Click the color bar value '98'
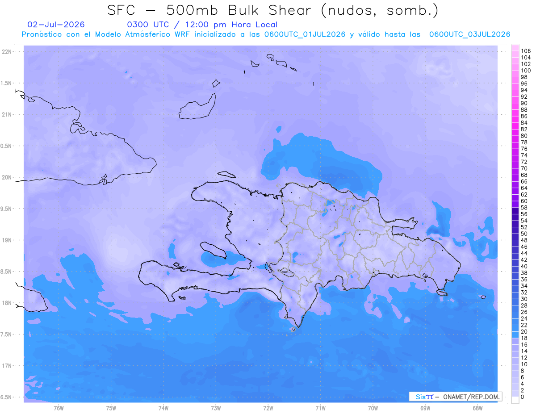The image size is (536, 414). pos(524,77)
